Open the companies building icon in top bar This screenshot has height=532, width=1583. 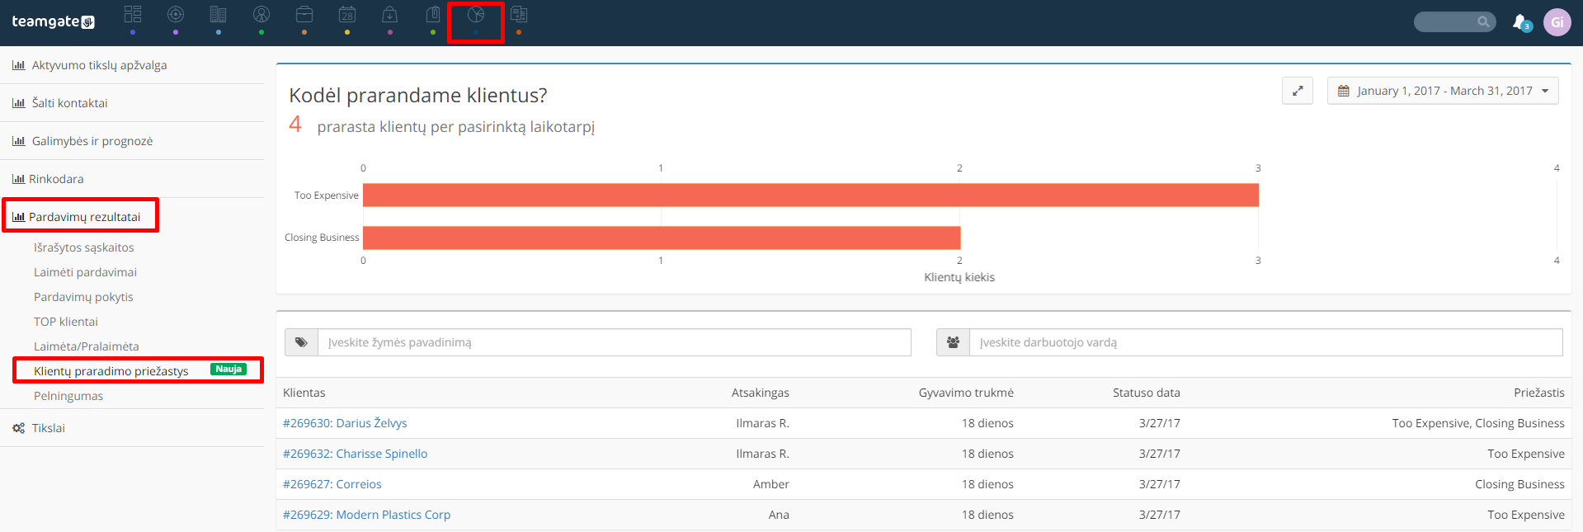click(x=219, y=14)
